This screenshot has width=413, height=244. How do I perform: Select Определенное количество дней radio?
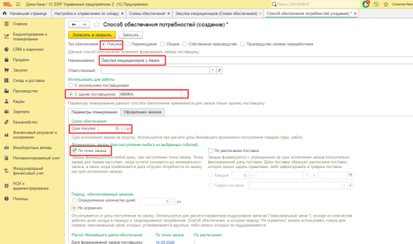tap(74, 200)
